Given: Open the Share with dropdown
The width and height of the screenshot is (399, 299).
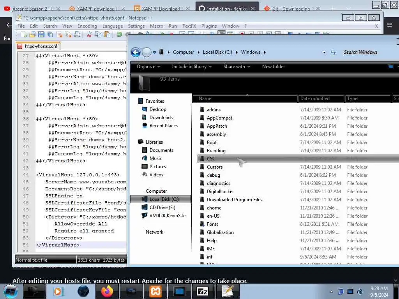Looking at the screenshot, I should pos(237,67).
